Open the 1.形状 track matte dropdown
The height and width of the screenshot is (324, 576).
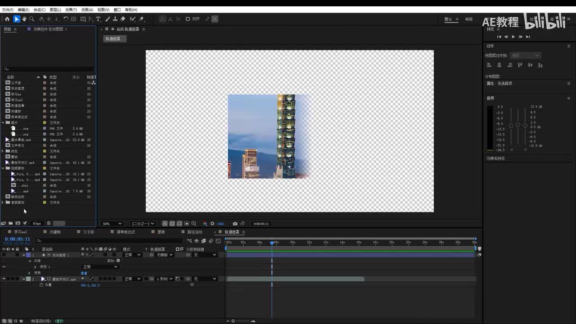[x=164, y=279]
